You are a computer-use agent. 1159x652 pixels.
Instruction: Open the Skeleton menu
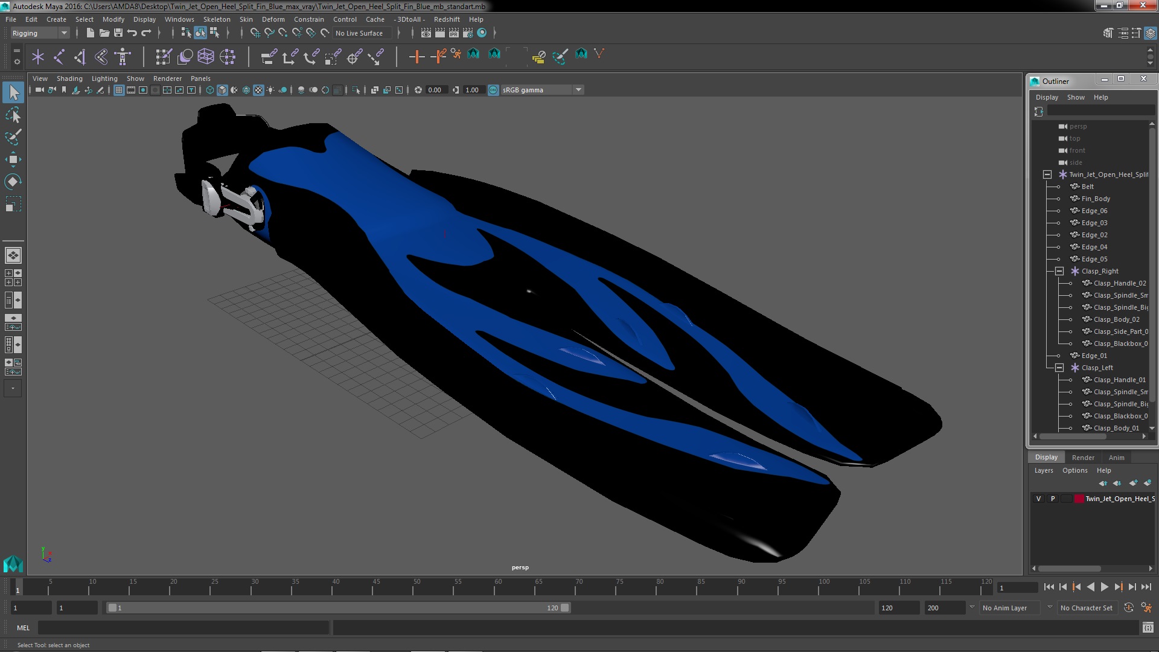(x=216, y=19)
